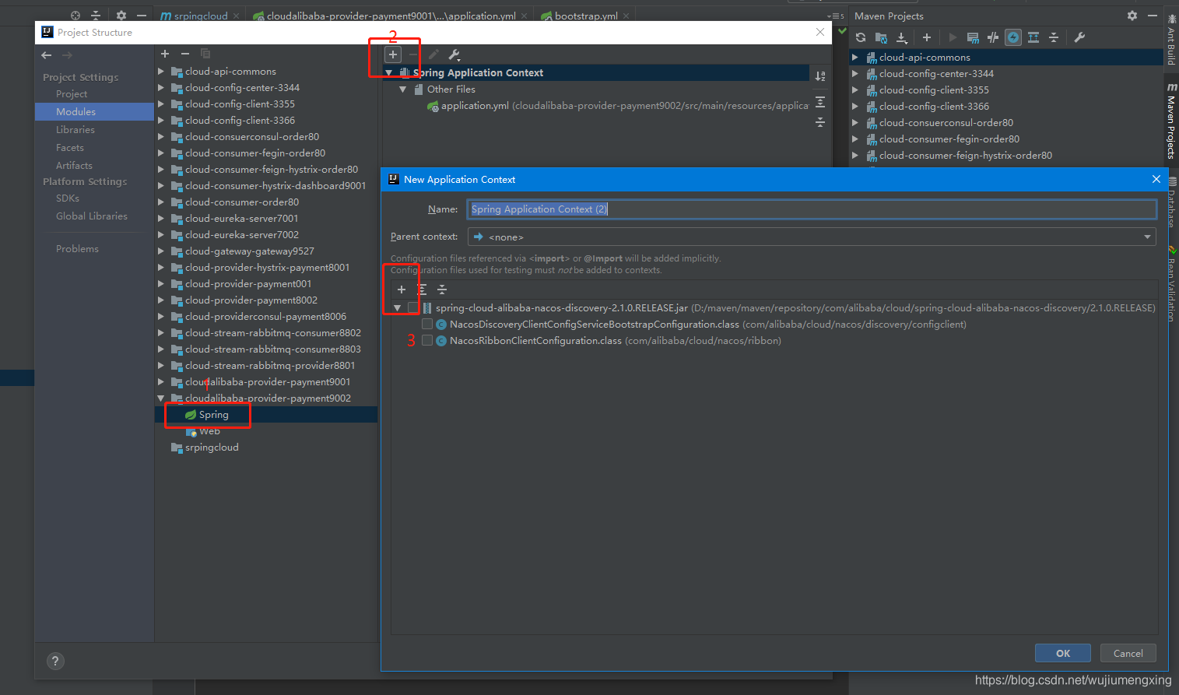Image resolution: width=1179 pixels, height=695 pixels.
Task: Open the Parent context dropdown
Action: point(1148,237)
